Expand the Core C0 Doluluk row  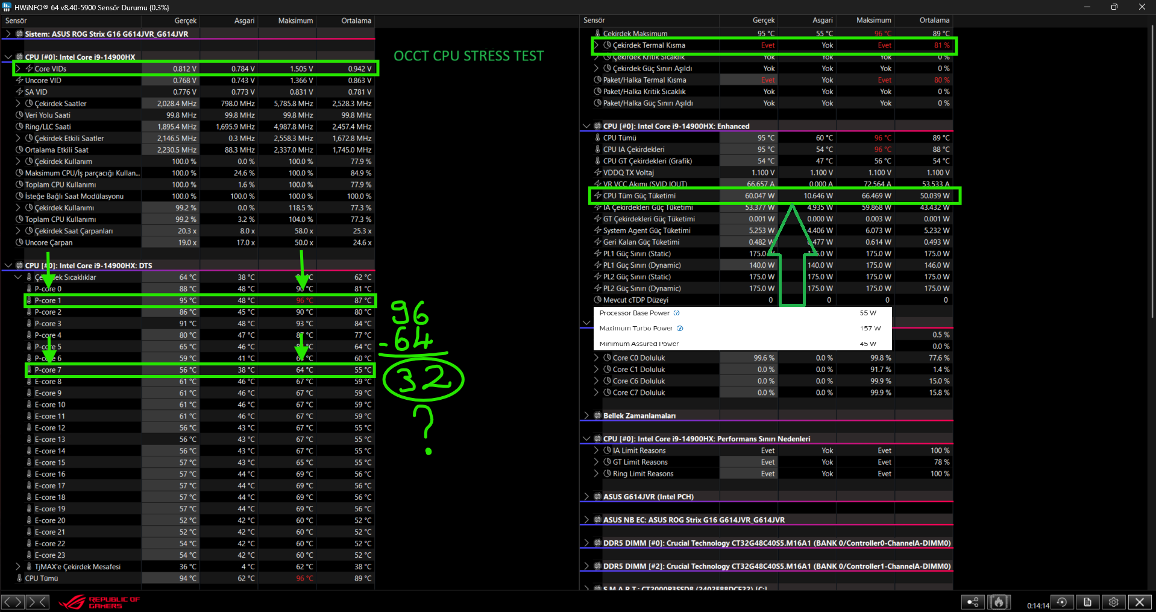[597, 358]
